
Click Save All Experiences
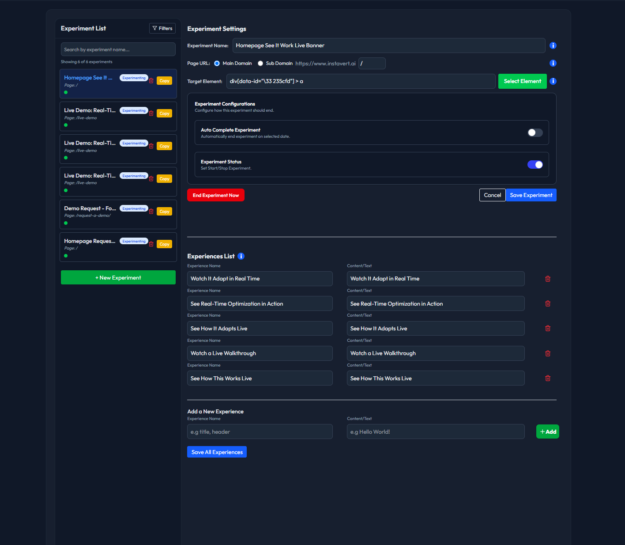pos(217,452)
